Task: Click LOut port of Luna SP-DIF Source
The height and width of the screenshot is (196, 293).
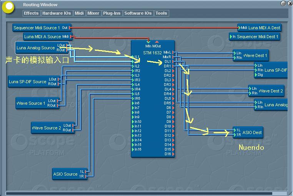Action: tap(59, 79)
